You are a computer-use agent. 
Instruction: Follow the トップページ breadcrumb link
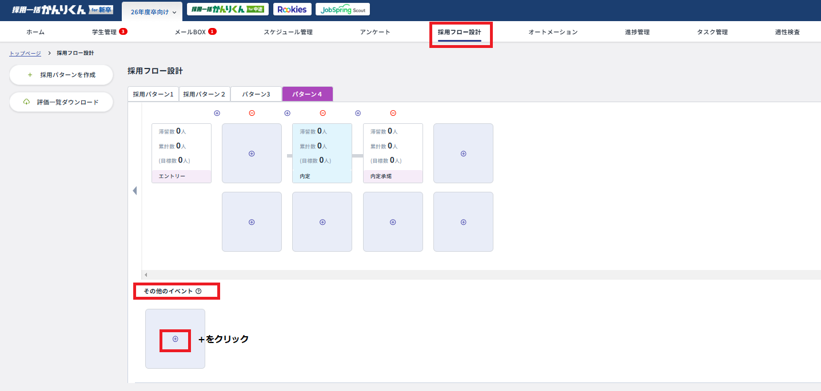point(25,53)
